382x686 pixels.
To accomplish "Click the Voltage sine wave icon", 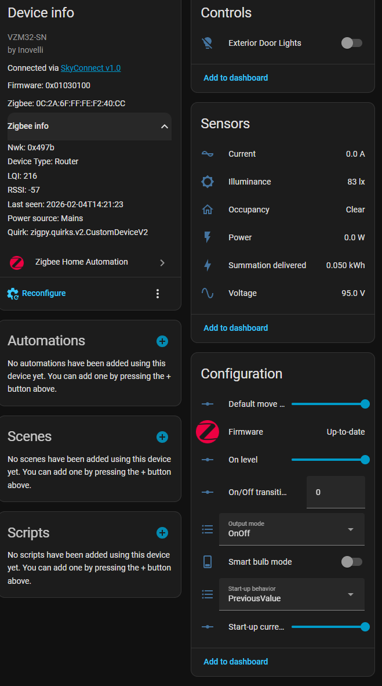I will tap(208, 293).
